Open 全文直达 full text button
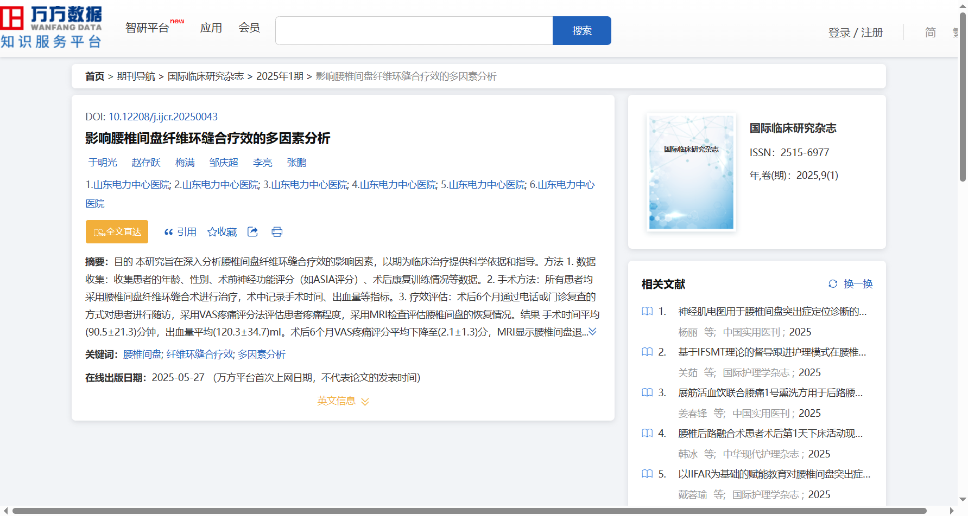The image size is (968, 516). tap(117, 231)
